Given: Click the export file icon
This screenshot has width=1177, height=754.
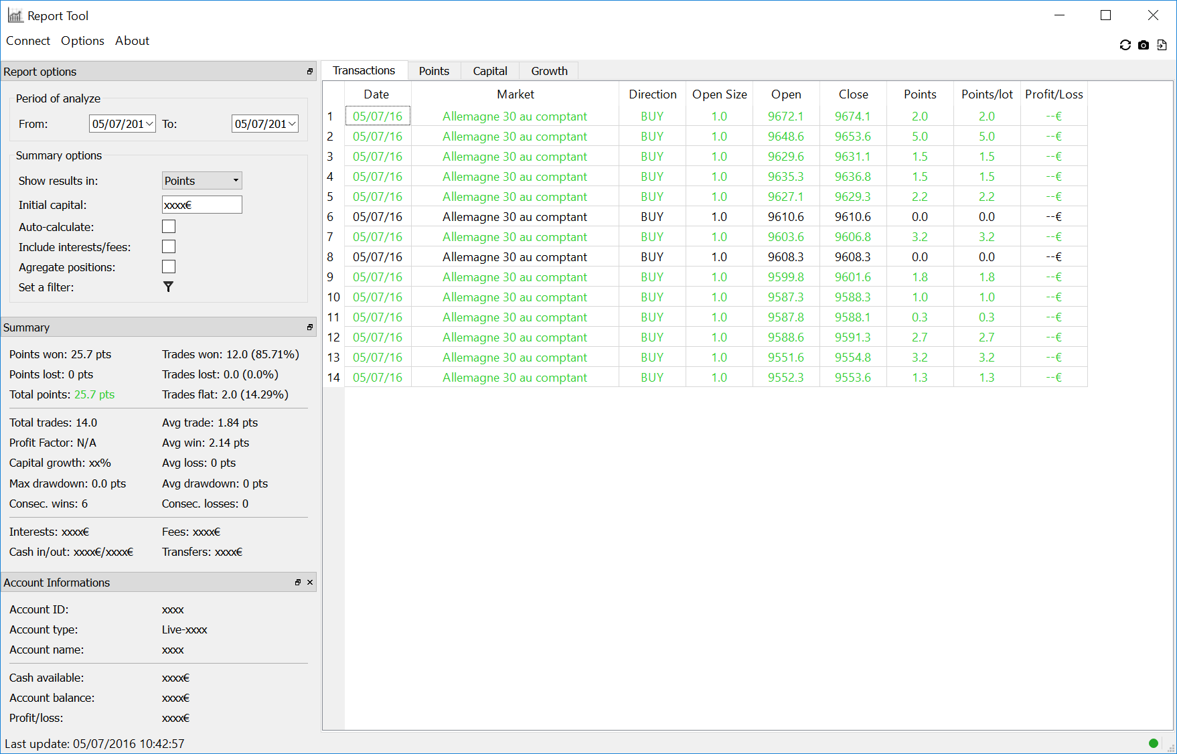Looking at the screenshot, I should pyautogui.click(x=1162, y=45).
